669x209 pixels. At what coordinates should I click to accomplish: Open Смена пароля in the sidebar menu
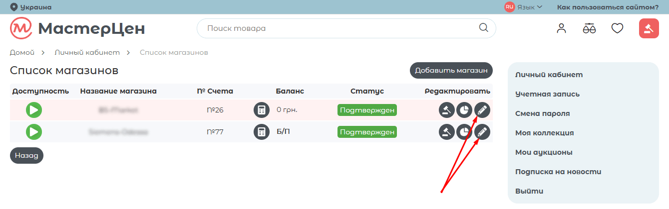tap(542, 113)
